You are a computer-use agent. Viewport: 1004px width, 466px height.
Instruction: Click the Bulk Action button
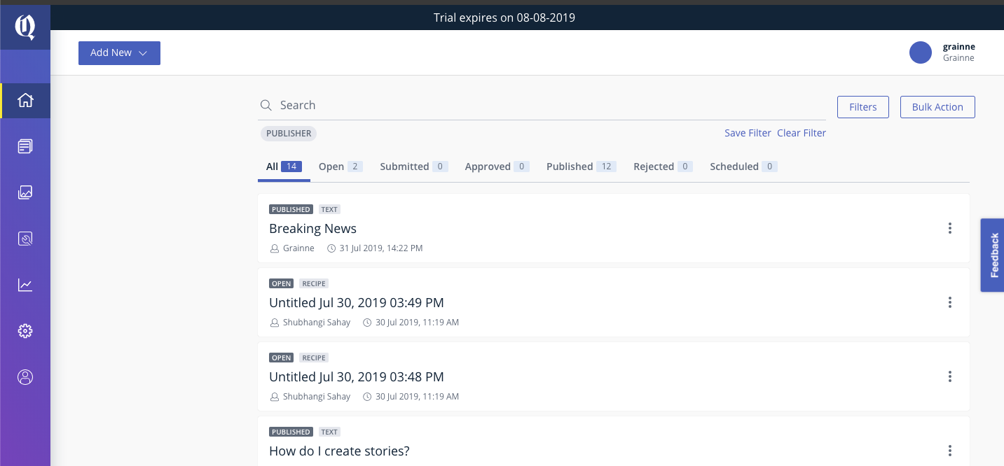tap(937, 106)
